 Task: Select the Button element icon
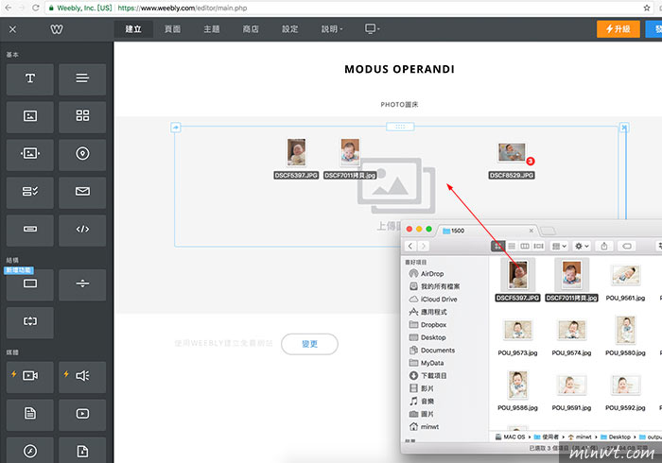[x=30, y=230]
